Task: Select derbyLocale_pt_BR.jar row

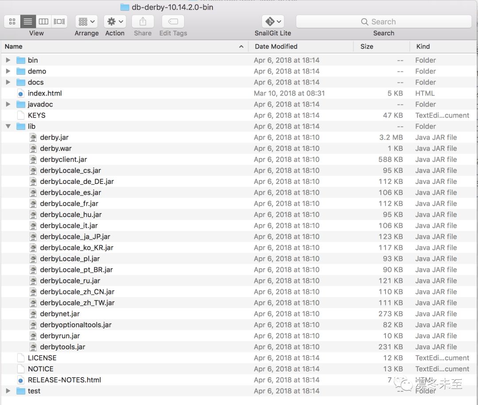Action: pyautogui.click(x=239, y=270)
